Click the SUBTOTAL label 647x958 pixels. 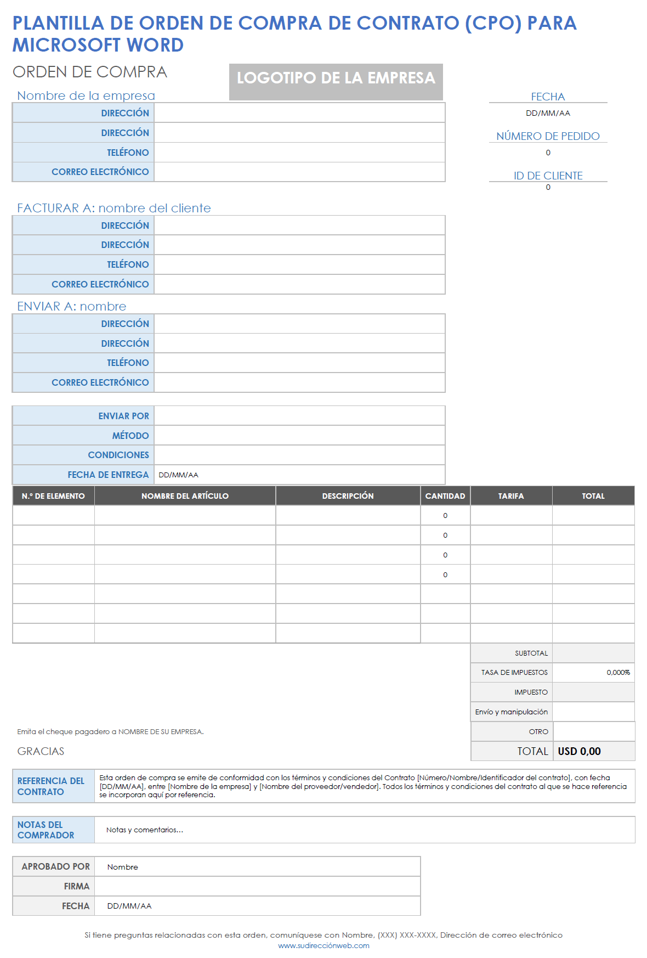(531, 653)
